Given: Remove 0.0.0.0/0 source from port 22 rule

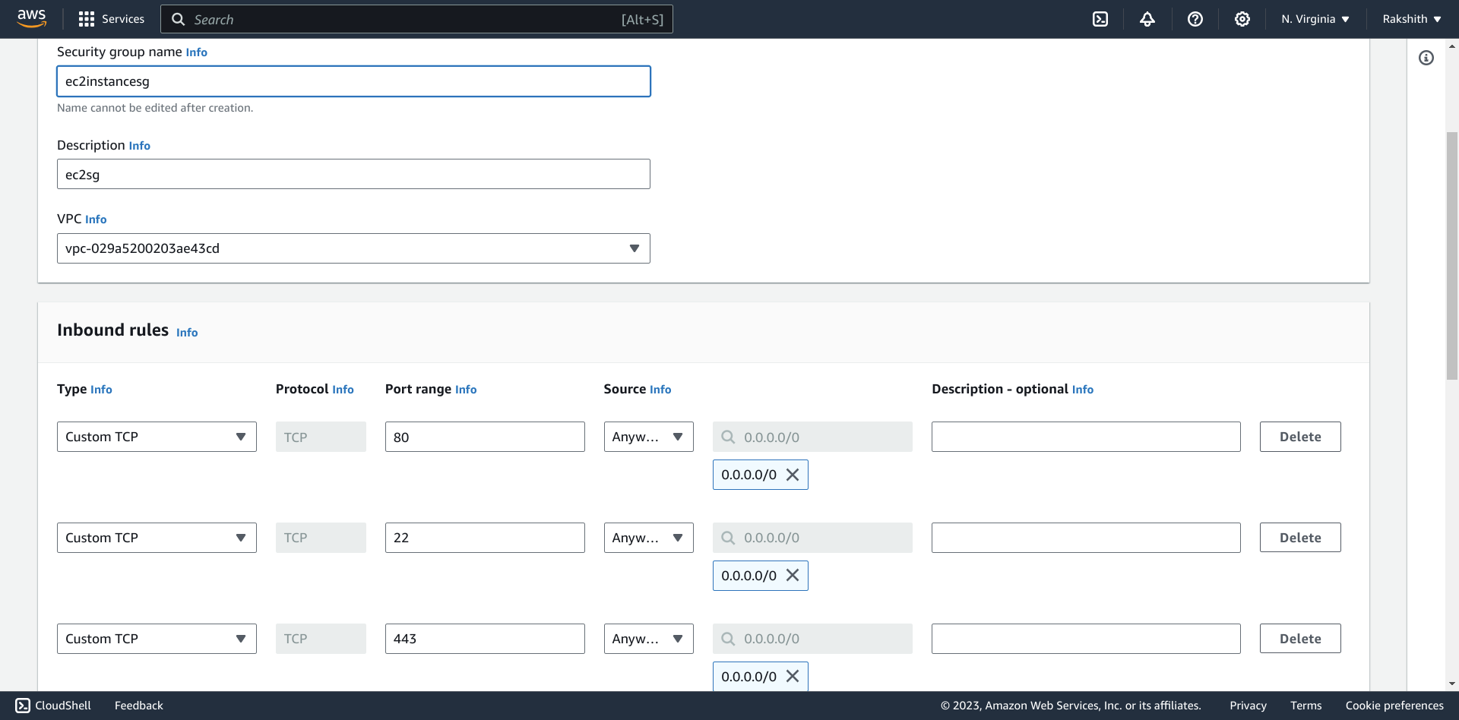Looking at the screenshot, I should point(793,576).
